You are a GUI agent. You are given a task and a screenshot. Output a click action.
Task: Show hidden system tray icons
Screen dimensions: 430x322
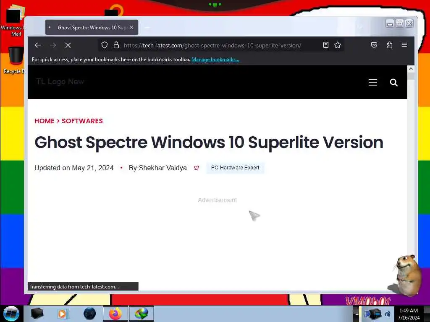[x=357, y=314]
